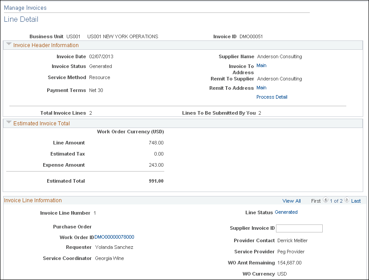
Task: Jump to the Last invoice line
Action: tap(356, 200)
